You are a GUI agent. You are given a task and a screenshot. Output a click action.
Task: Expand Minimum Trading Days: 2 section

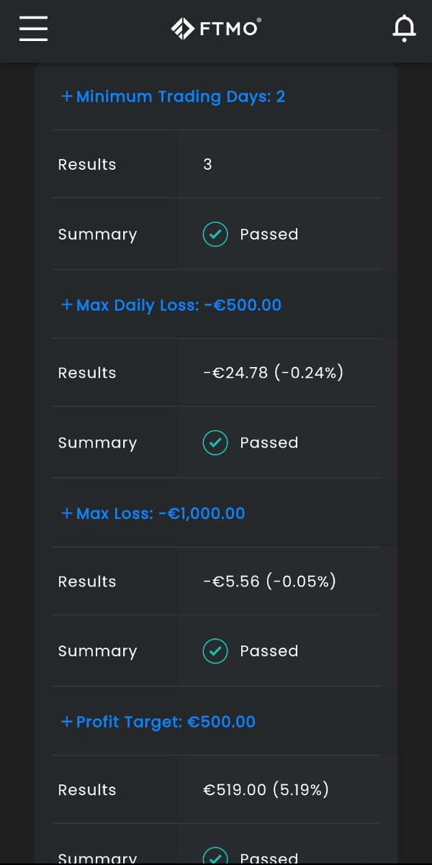173,96
